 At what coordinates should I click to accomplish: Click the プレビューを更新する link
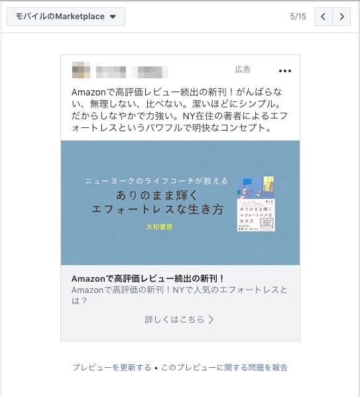[112, 368]
